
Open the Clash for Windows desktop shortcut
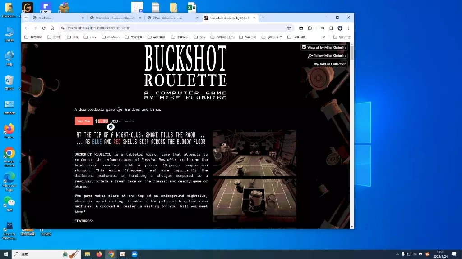coord(9,231)
